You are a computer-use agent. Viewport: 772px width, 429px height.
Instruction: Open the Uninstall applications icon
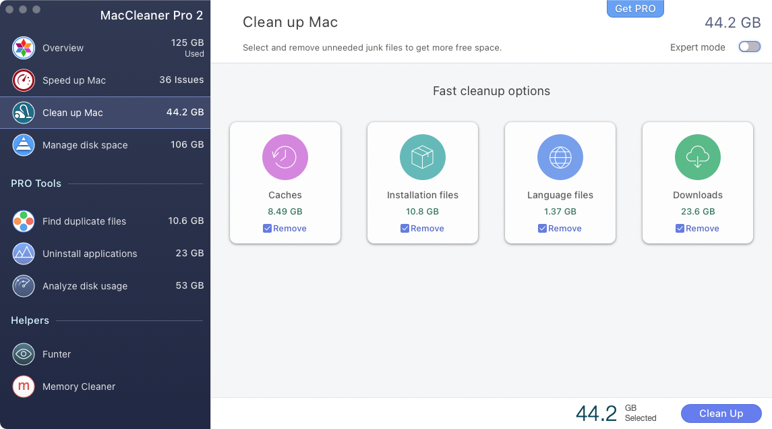click(x=24, y=254)
